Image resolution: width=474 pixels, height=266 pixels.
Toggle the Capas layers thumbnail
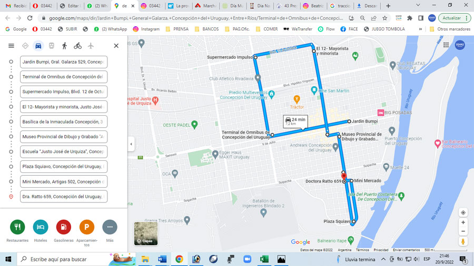coord(145,233)
